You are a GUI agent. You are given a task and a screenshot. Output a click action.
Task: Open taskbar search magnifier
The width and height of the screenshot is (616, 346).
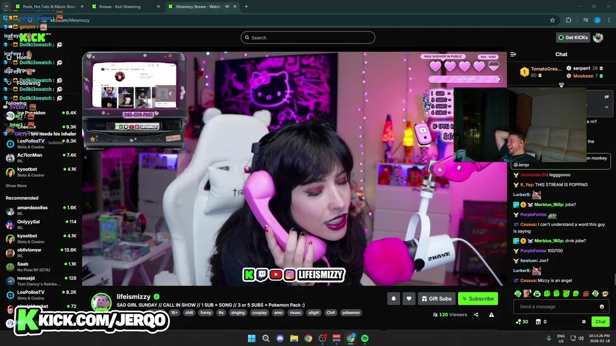(x=266, y=338)
